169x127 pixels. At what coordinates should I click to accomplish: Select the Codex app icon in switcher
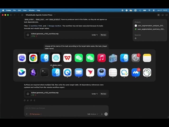point(22,58)
